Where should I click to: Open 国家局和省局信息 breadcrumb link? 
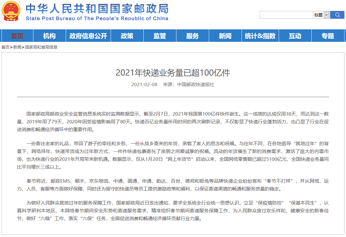pos(41,47)
